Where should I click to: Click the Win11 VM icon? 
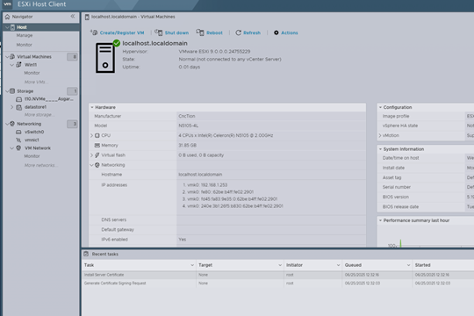coord(18,65)
